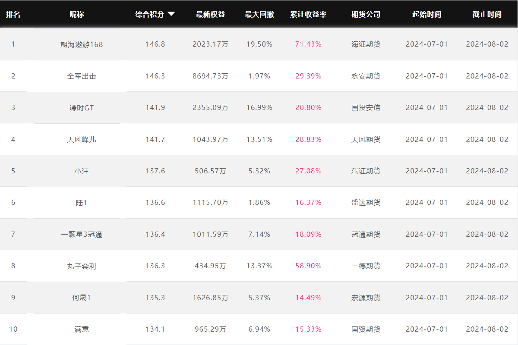
Task: Open trader 丸子套利
Action: [x=82, y=266]
